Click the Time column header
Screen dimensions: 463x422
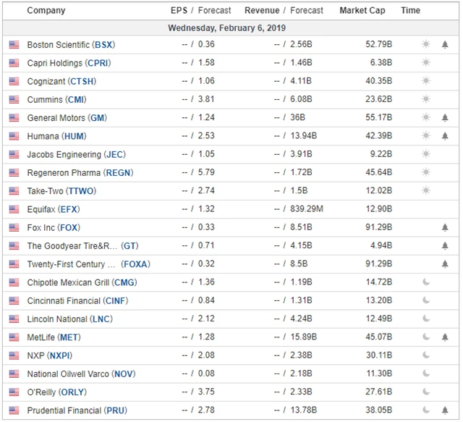(x=410, y=10)
